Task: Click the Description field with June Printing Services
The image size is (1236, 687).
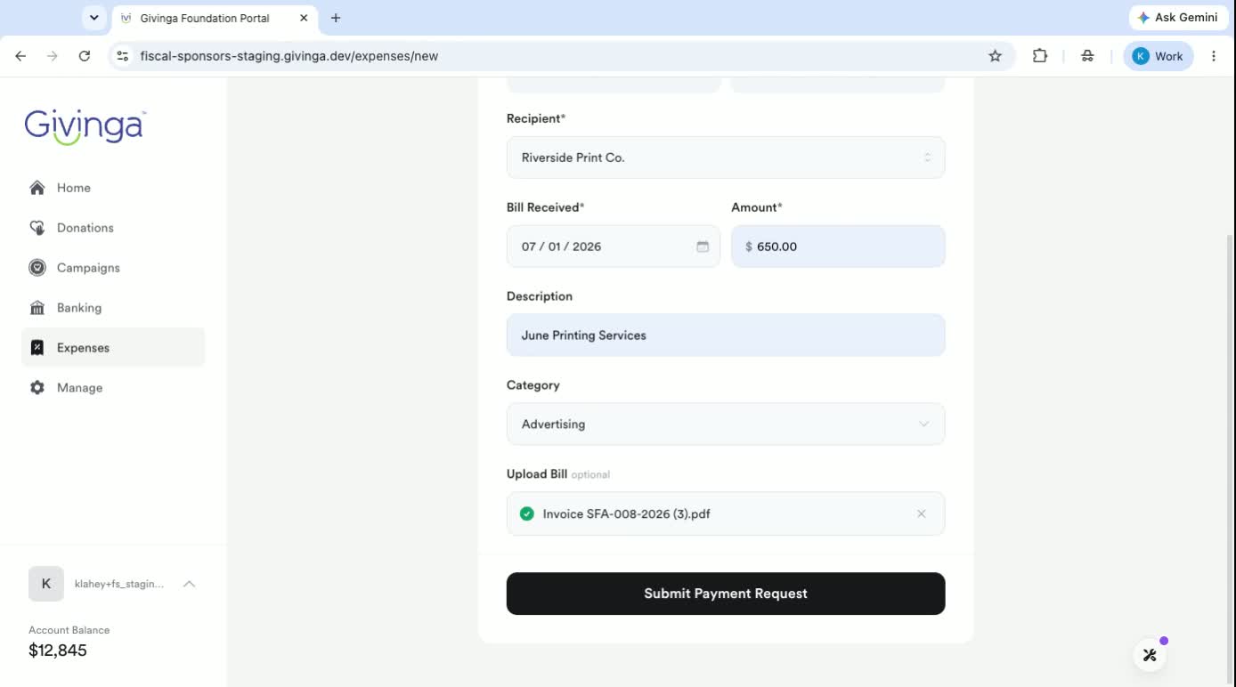Action: 726,335
